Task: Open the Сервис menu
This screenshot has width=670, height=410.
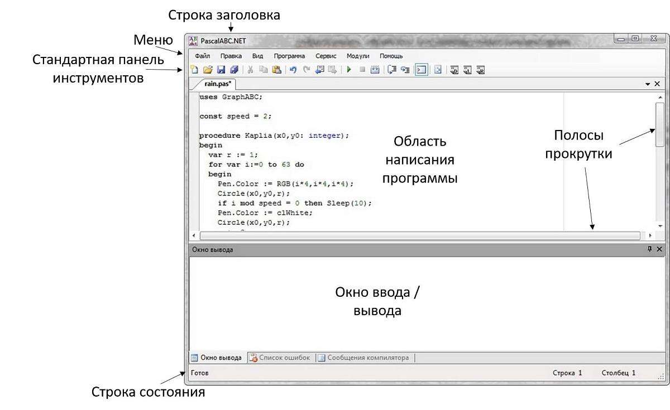Action: point(326,56)
